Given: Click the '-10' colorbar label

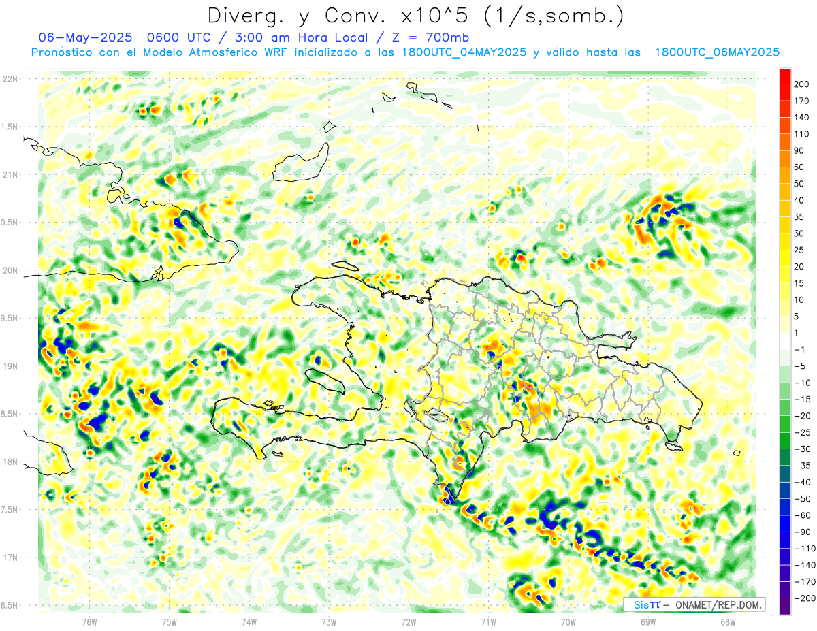Looking at the screenshot, I should 802,383.
